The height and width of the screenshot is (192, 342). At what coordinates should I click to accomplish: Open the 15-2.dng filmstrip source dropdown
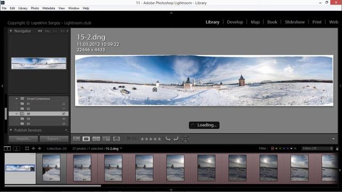pos(121,148)
